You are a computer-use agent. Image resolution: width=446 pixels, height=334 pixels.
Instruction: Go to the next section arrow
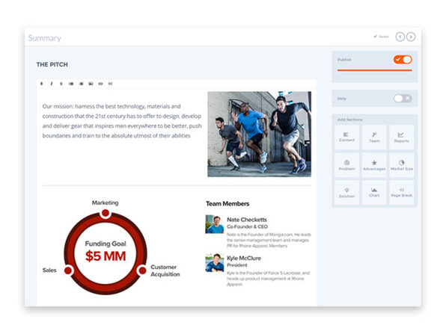(x=411, y=37)
